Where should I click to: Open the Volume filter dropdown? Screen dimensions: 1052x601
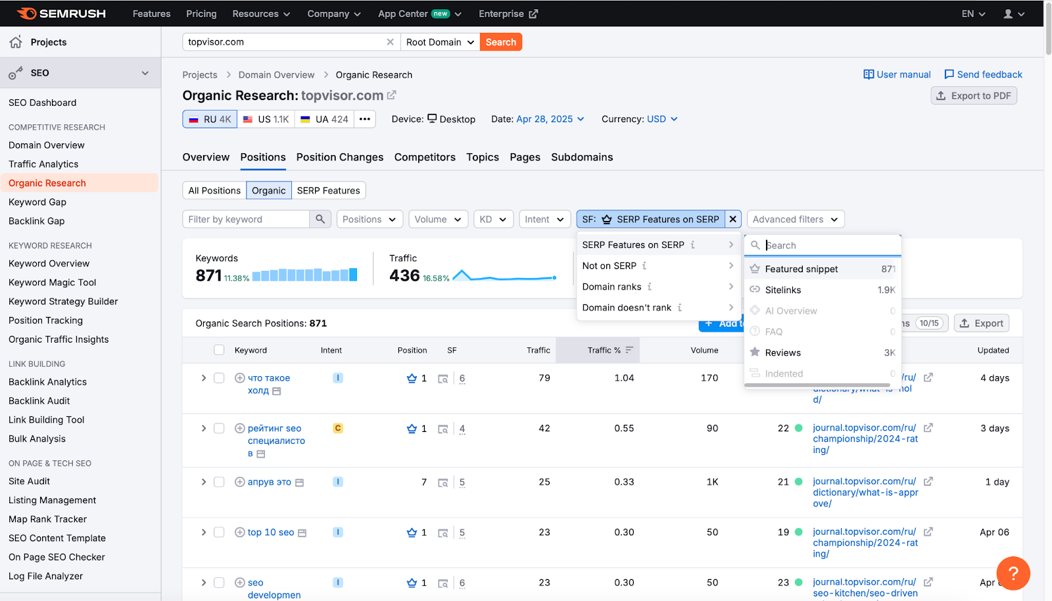[x=438, y=219]
